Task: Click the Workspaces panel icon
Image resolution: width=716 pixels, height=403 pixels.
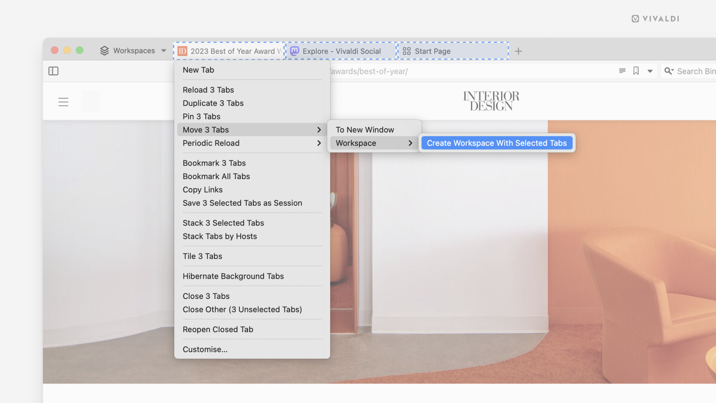Action: [104, 50]
